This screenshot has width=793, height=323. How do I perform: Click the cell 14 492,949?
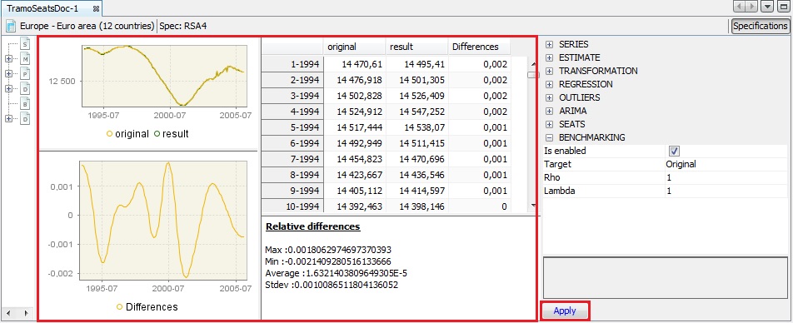(x=354, y=143)
